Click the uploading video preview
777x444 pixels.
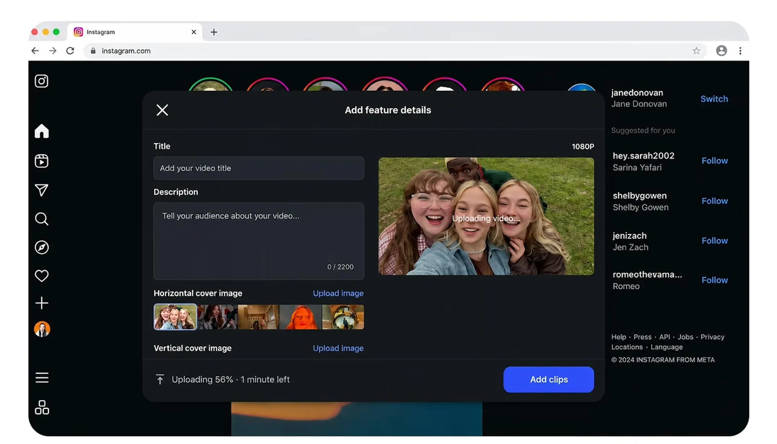click(486, 216)
